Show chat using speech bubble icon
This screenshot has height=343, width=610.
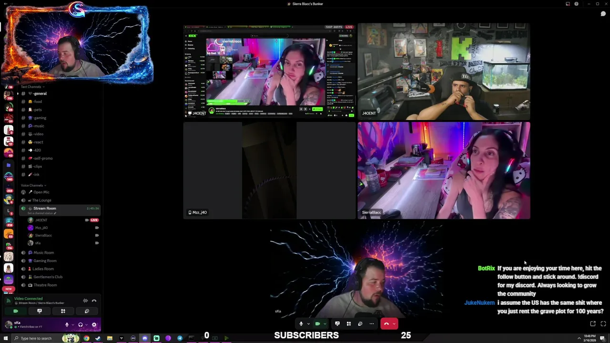(603, 14)
